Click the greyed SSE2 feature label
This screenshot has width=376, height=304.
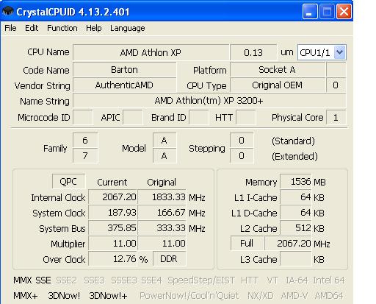coord(66,280)
